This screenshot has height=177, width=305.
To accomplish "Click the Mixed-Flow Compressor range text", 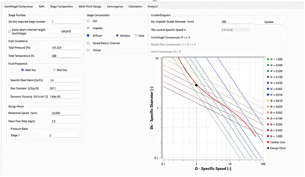I will (173, 44).
